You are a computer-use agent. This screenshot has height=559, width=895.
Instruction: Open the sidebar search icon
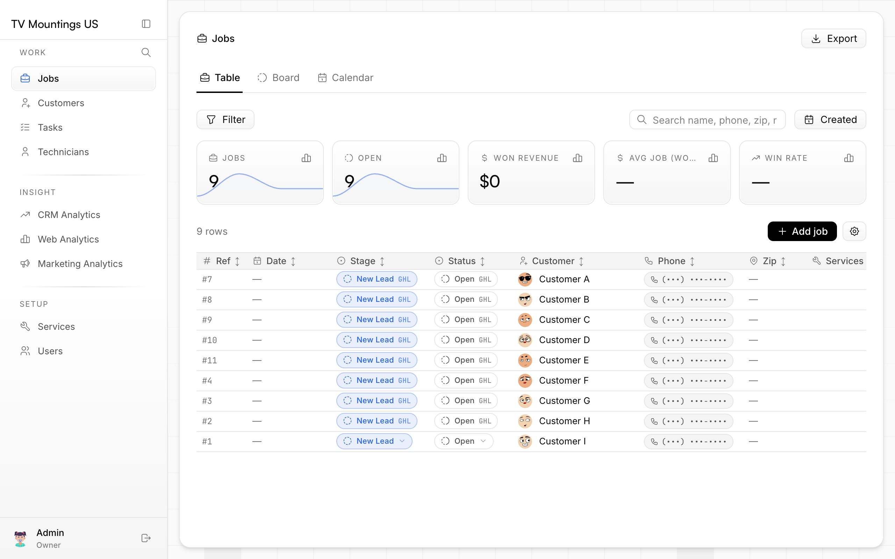coord(146,52)
